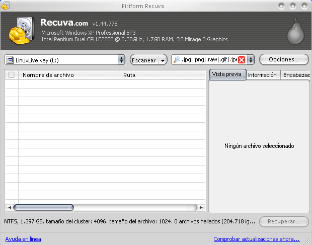Click the scrollbar left arrow
Image resolution: width=312 pixels, height=245 pixels.
pyautogui.click(x=9, y=207)
